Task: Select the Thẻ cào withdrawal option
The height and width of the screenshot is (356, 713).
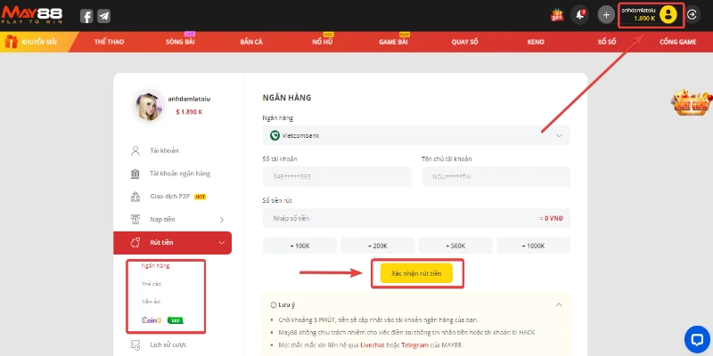Action: pyautogui.click(x=152, y=284)
